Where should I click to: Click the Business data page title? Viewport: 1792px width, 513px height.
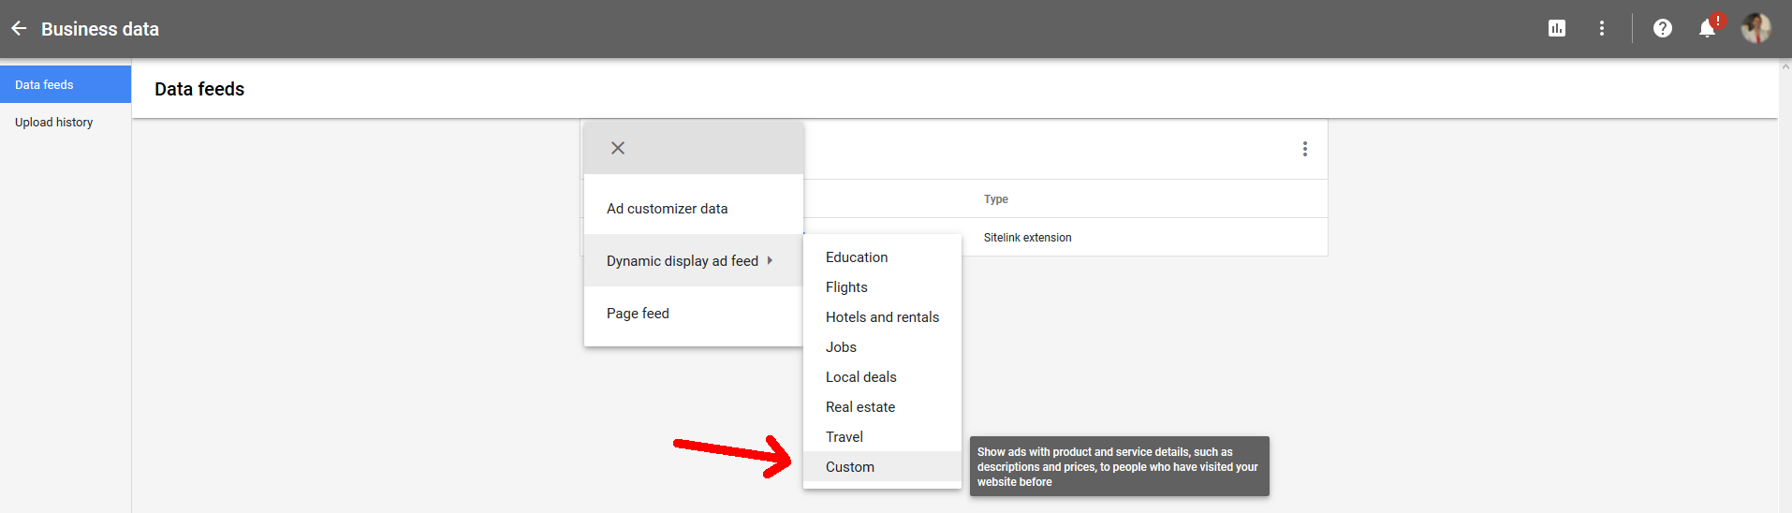point(100,29)
